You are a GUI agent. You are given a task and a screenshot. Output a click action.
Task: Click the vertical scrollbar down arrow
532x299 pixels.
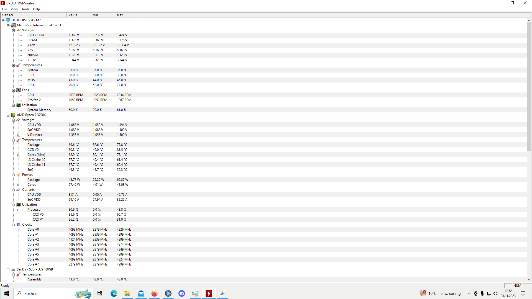(x=529, y=280)
